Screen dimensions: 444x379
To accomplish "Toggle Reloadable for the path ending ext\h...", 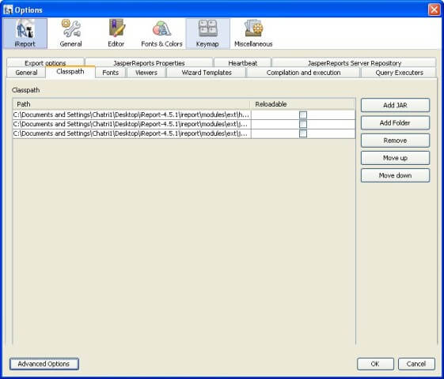I will [303, 114].
